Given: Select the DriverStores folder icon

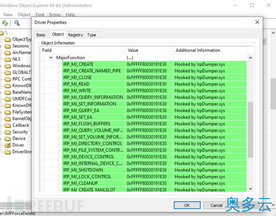Looking at the screenshot, I should pyautogui.click(x=8, y=152).
